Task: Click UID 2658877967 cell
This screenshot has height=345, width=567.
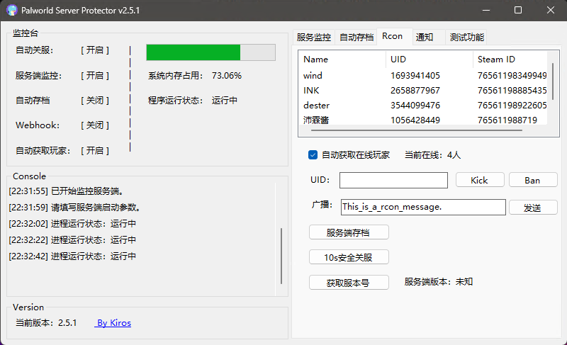Action: tap(415, 90)
